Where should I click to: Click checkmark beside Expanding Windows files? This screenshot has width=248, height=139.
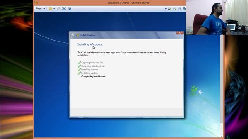79,66
